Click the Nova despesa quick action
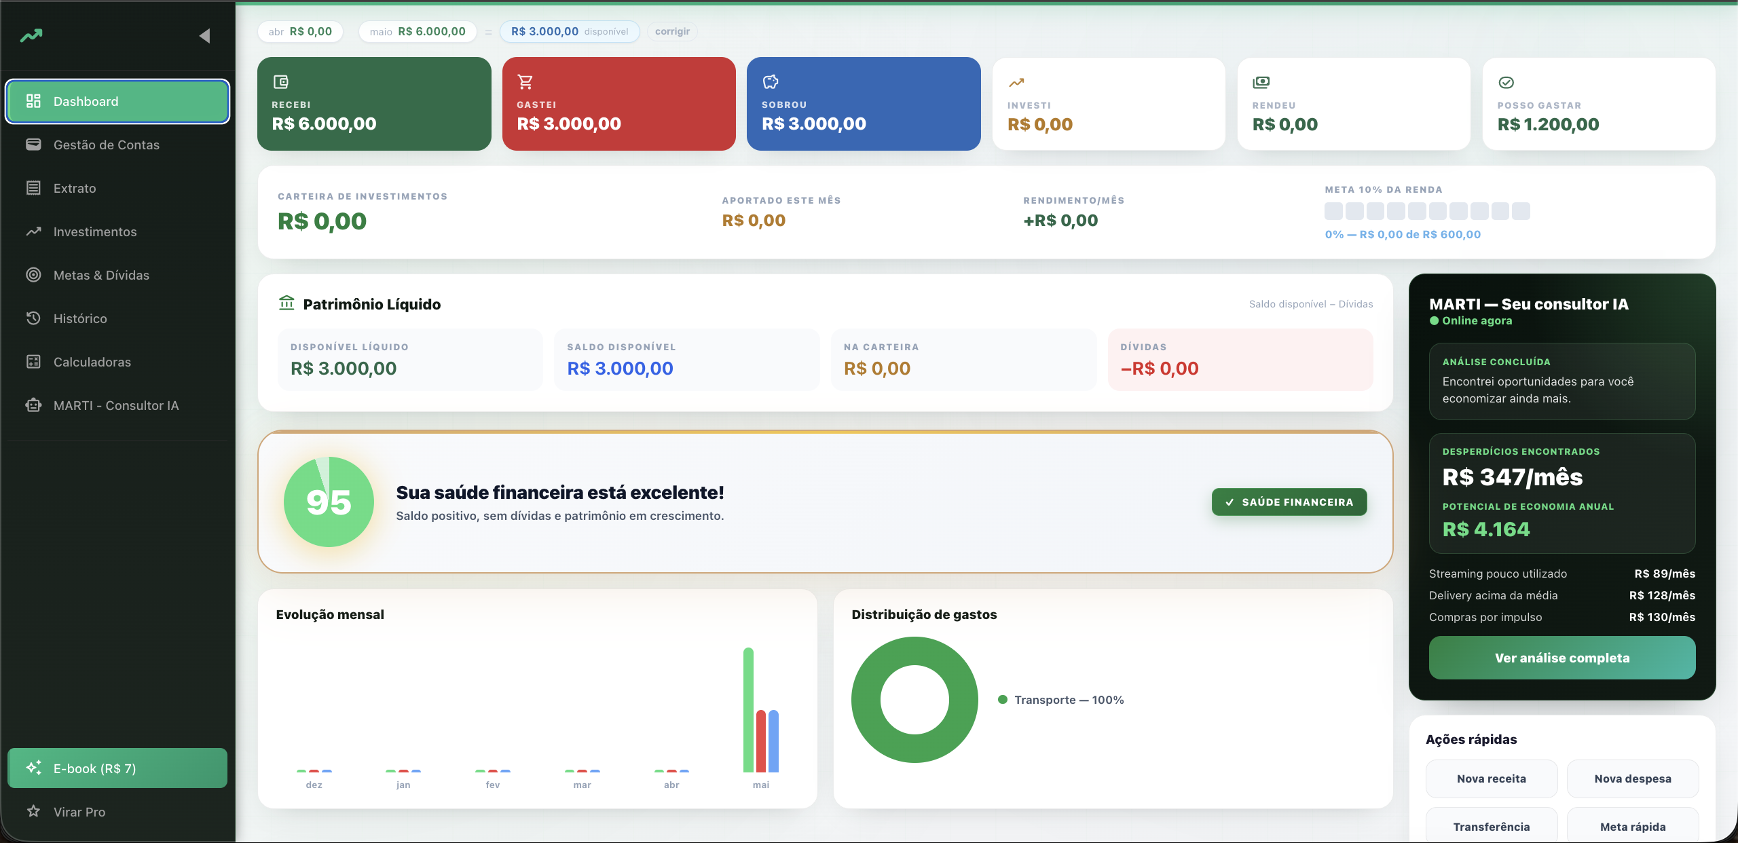Viewport: 1738px width, 843px height. tap(1633, 779)
